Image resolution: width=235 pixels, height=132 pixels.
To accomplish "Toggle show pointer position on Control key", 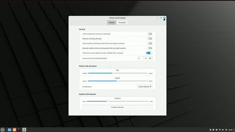I will pos(149,43).
